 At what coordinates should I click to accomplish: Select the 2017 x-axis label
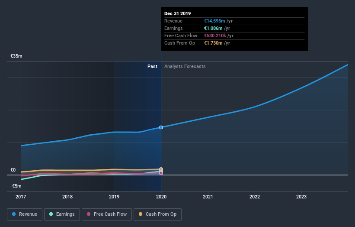(21, 197)
